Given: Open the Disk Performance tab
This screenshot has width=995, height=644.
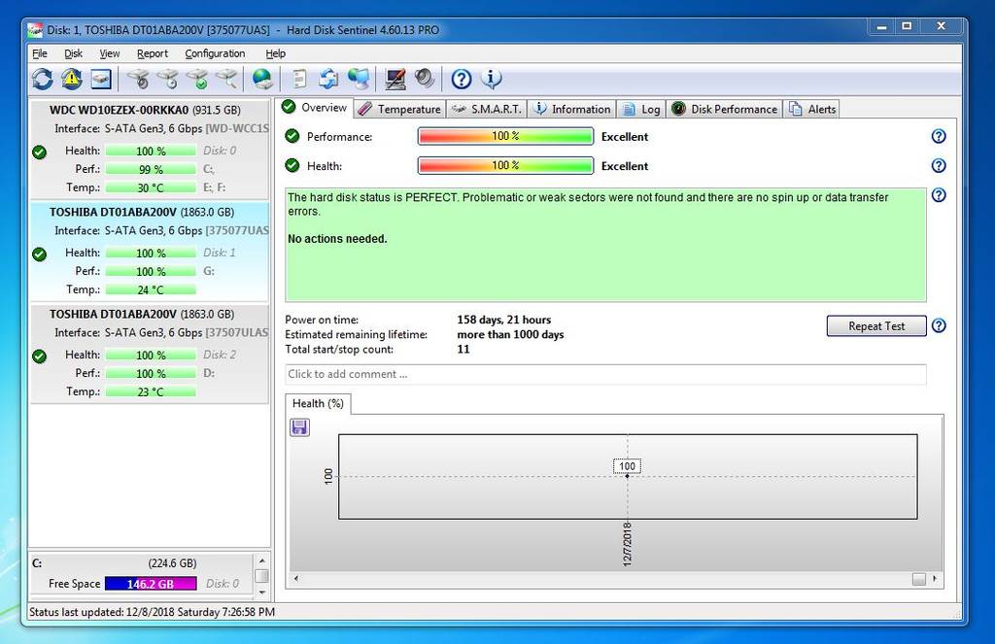Looking at the screenshot, I should point(725,109).
